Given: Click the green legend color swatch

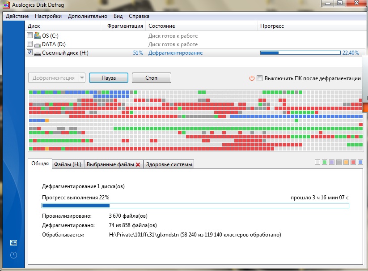Looking at the screenshot, I should pos(325,162).
